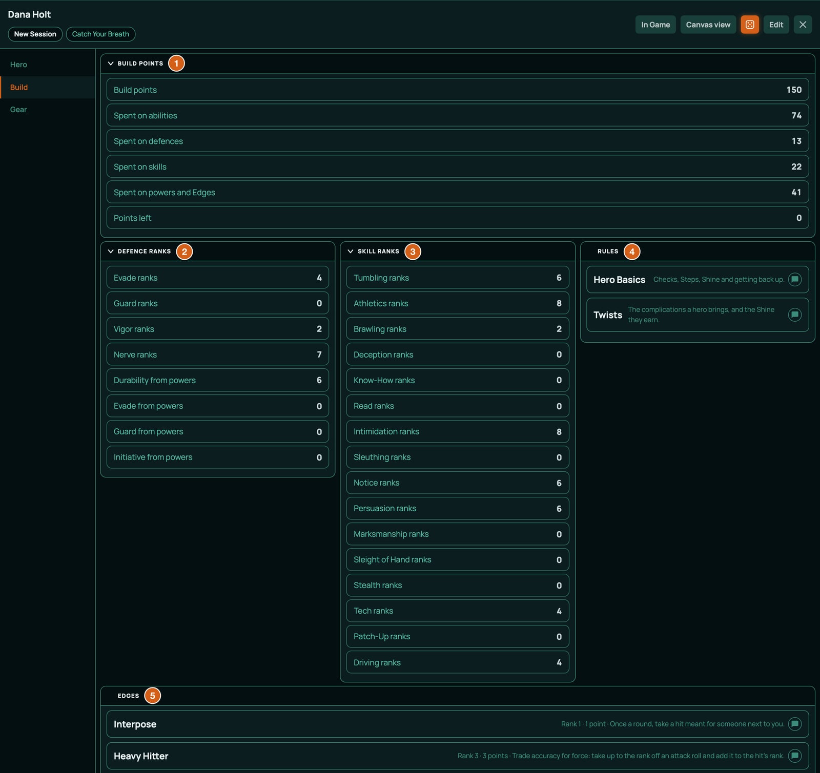Start a New Session
Screen dimensions: 820x773
click(x=35, y=34)
